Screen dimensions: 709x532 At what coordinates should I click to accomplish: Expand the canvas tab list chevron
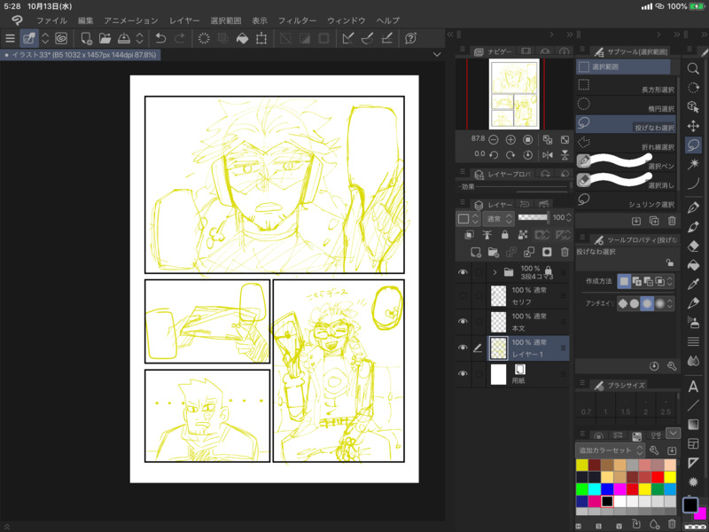point(437,54)
